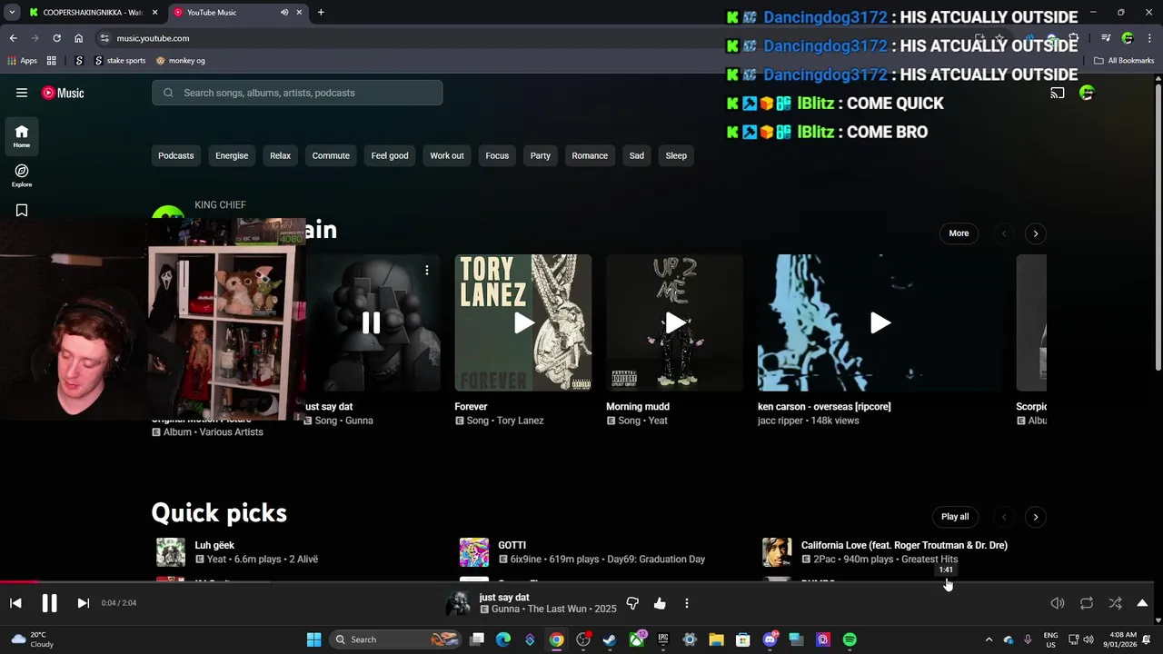1163x654 pixels.
Task: Open Explore in the sidebar
Action: click(22, 175)
